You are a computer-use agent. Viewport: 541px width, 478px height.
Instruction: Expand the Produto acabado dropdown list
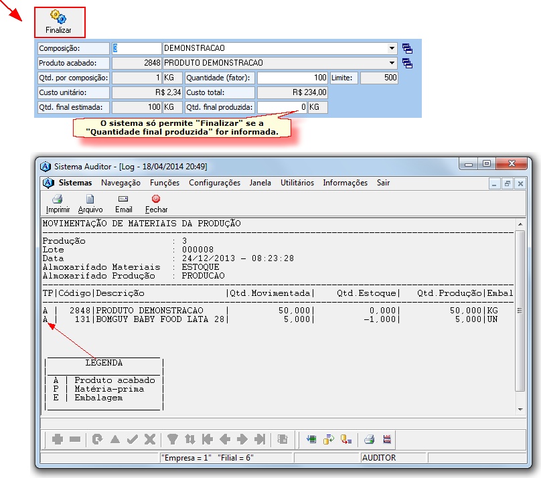(392, 63)
